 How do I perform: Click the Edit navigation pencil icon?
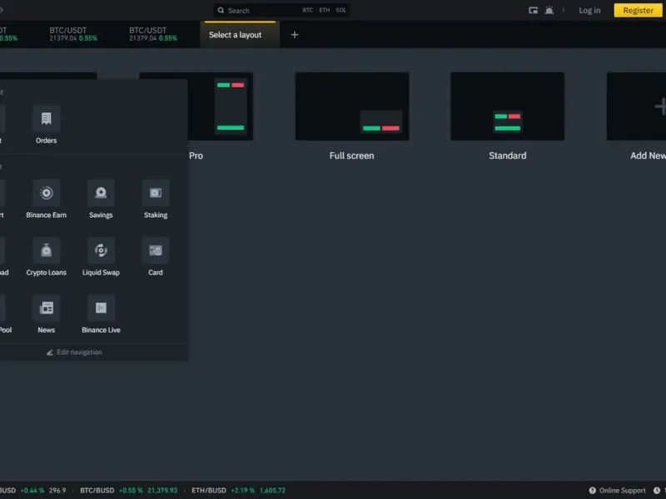pyautogui.click(x=50, y=352)
